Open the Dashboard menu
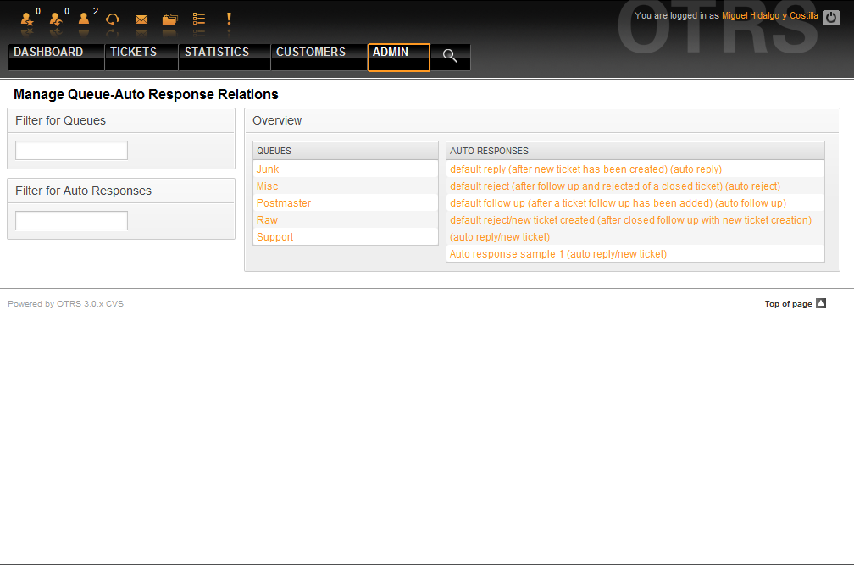Viewport: 854px width, 565px height. (48, 53)
